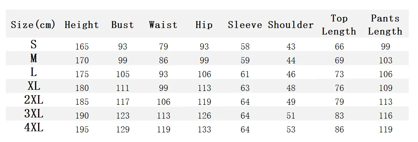The image size is (418, 142).
Task: Click the 165 height value for S
Action: pyautogui.click(x=82, y=46)
